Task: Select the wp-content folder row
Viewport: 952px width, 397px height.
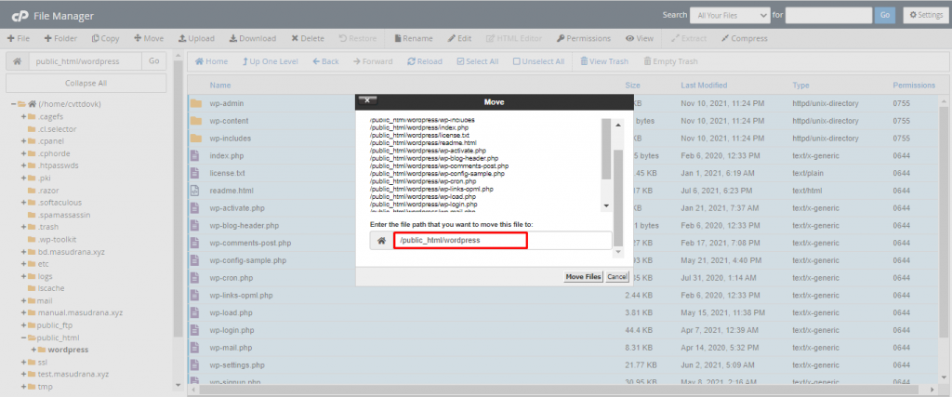Action: [564, 121]
